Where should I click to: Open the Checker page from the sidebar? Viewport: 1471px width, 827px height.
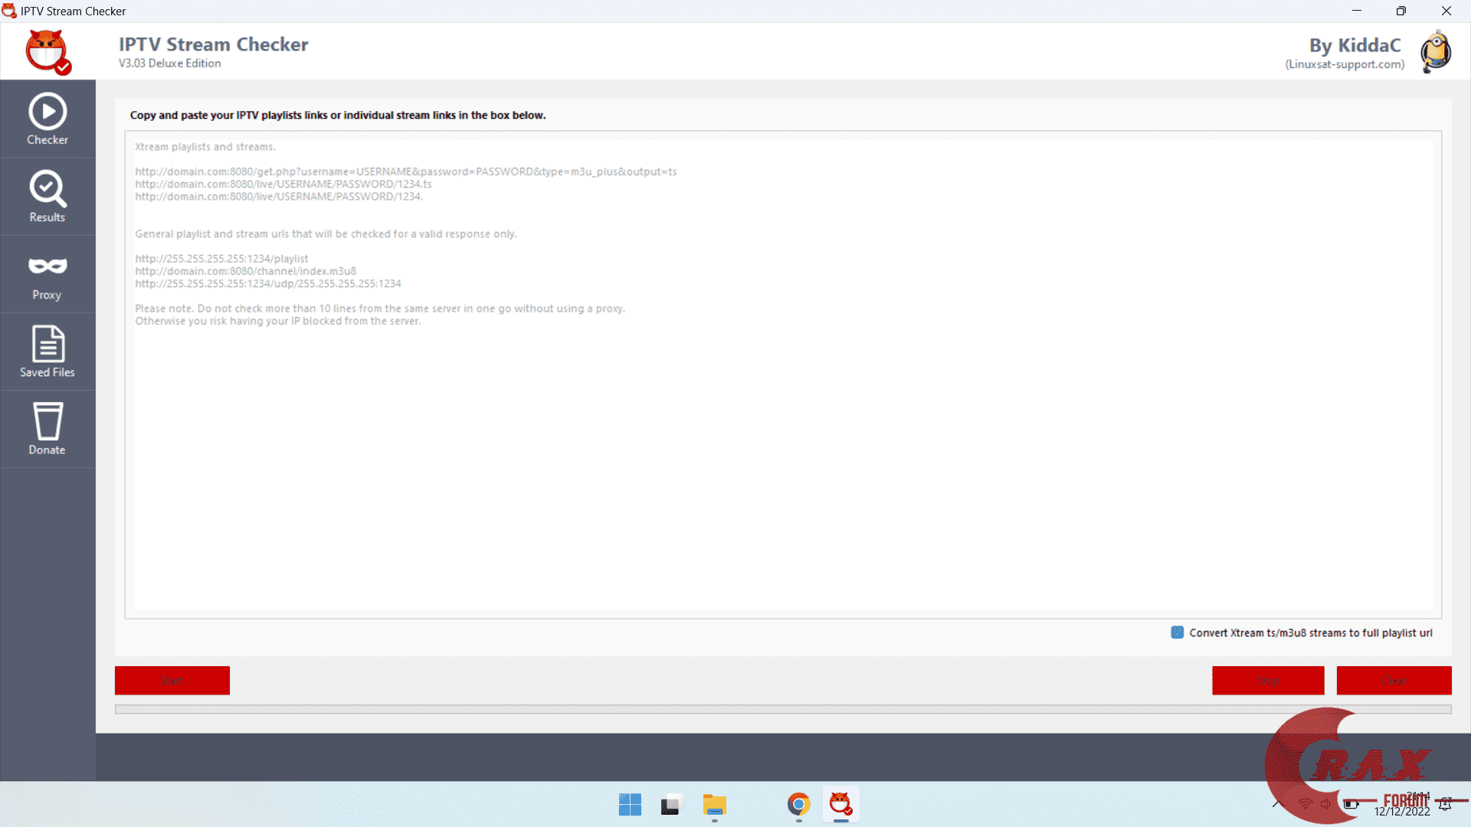pyautogui.click(x=48, y=119)
